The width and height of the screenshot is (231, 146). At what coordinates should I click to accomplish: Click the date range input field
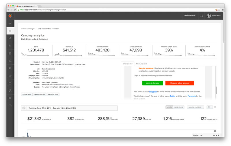tap(72, 108)
